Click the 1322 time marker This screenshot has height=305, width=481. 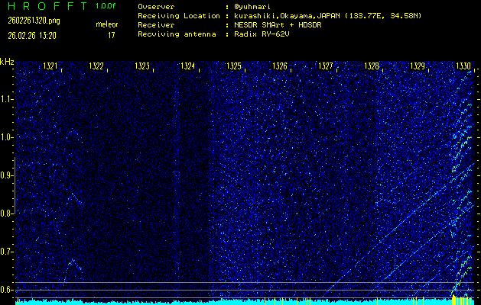(x=96, y=66)
